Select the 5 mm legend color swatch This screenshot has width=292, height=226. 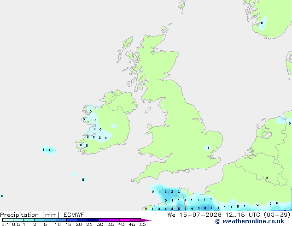click(50, 220)
